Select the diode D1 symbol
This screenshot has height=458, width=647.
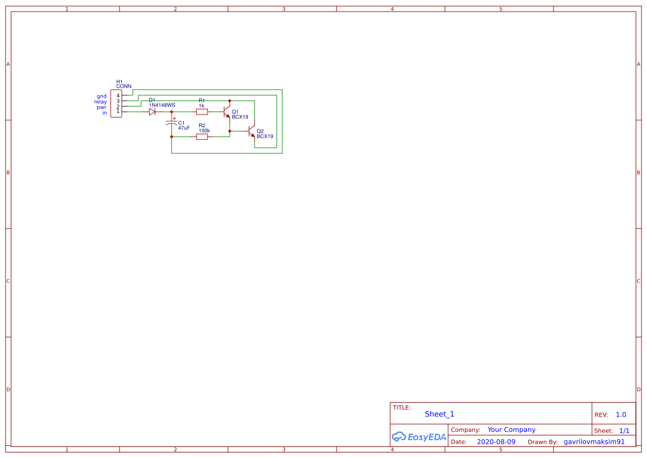[152, 111]
